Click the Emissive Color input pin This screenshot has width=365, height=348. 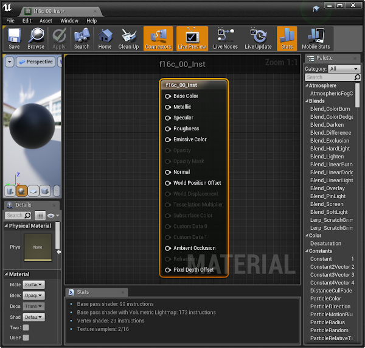coord(168,140)
